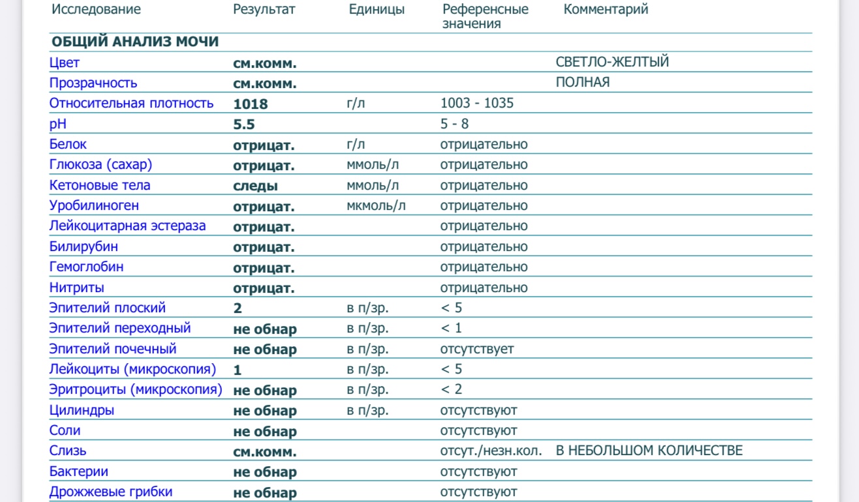Open 'Лейкоцитарная эстераза' link
Image resolution: width=859 pixels, height=502 pixels.
point(127,226)
